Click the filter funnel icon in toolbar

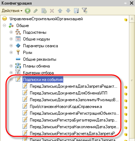click(85, 11)
